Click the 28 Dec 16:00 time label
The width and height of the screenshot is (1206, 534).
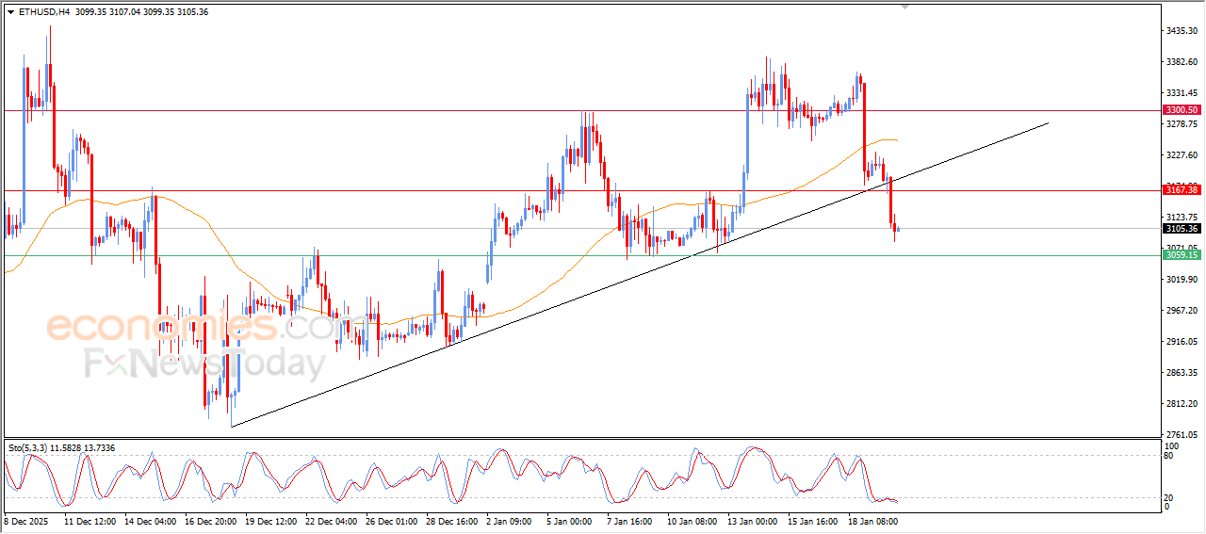452,521
